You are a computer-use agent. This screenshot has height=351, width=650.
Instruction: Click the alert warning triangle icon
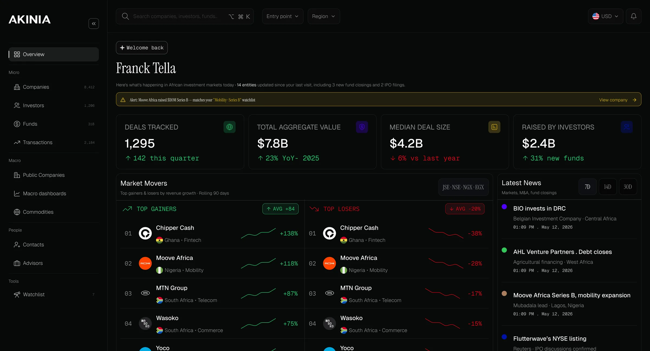point(123,100)
